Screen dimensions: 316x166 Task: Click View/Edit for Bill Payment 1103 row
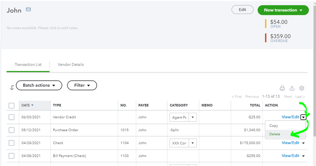pyautogui.click(x=290, y=156)
